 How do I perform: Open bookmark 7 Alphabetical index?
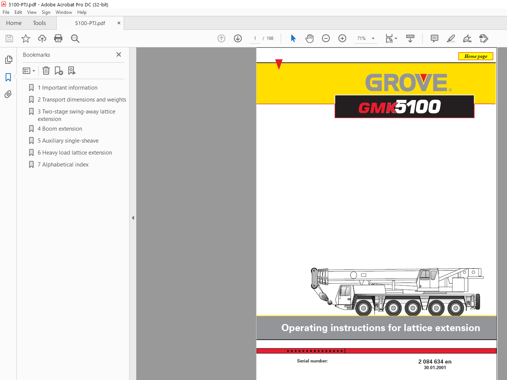pos(63,165)
